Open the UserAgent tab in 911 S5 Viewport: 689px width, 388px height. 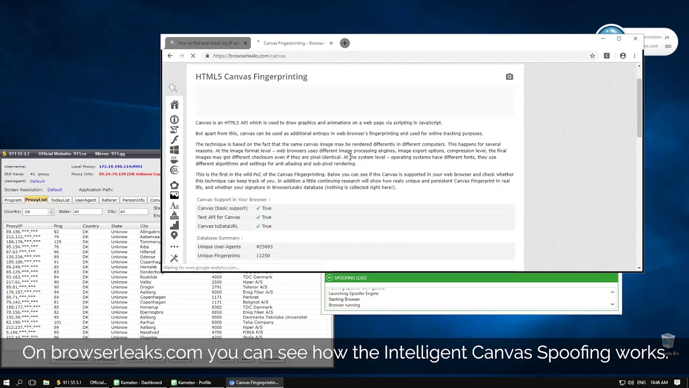tap(86, 200)
